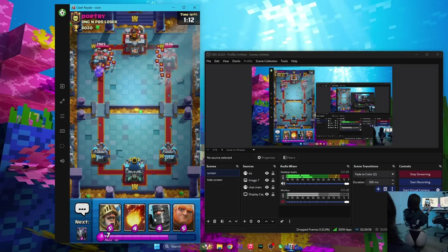Select the Knight card in the hand

[110, 218]
